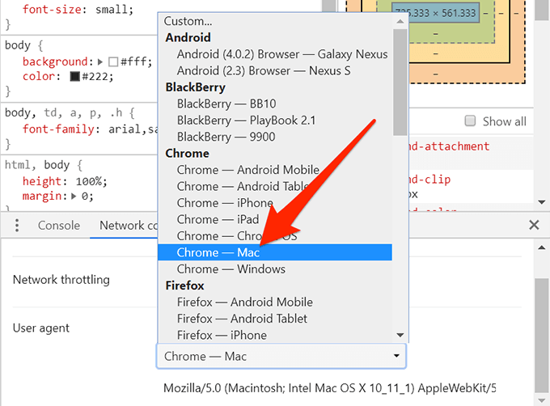Switch to the Console tab
Viewport: 550px width, 406px height.
coord(59,225)
